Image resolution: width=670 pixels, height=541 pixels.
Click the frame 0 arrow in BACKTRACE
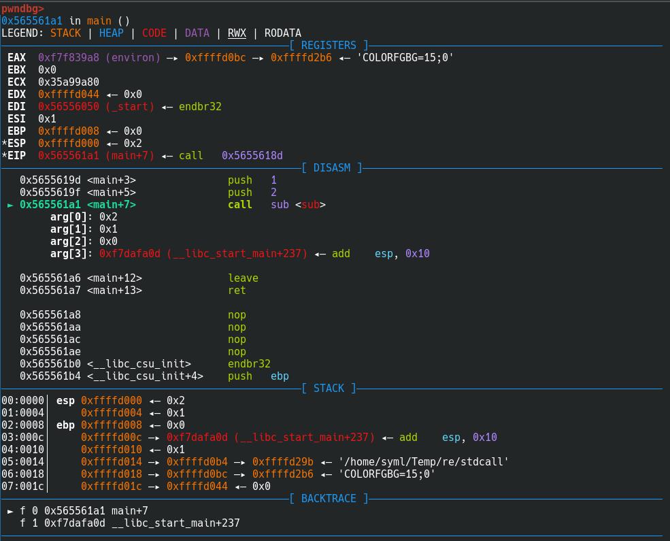10,511
